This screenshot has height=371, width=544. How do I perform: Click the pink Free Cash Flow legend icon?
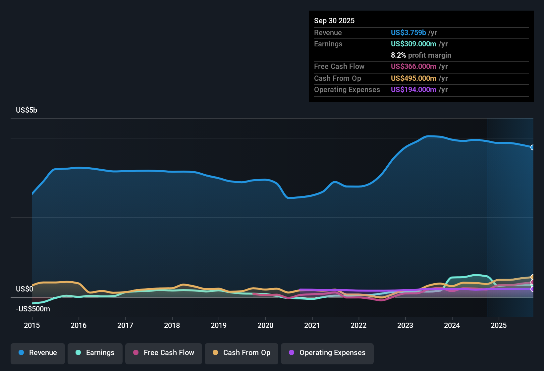coord(135,353)
